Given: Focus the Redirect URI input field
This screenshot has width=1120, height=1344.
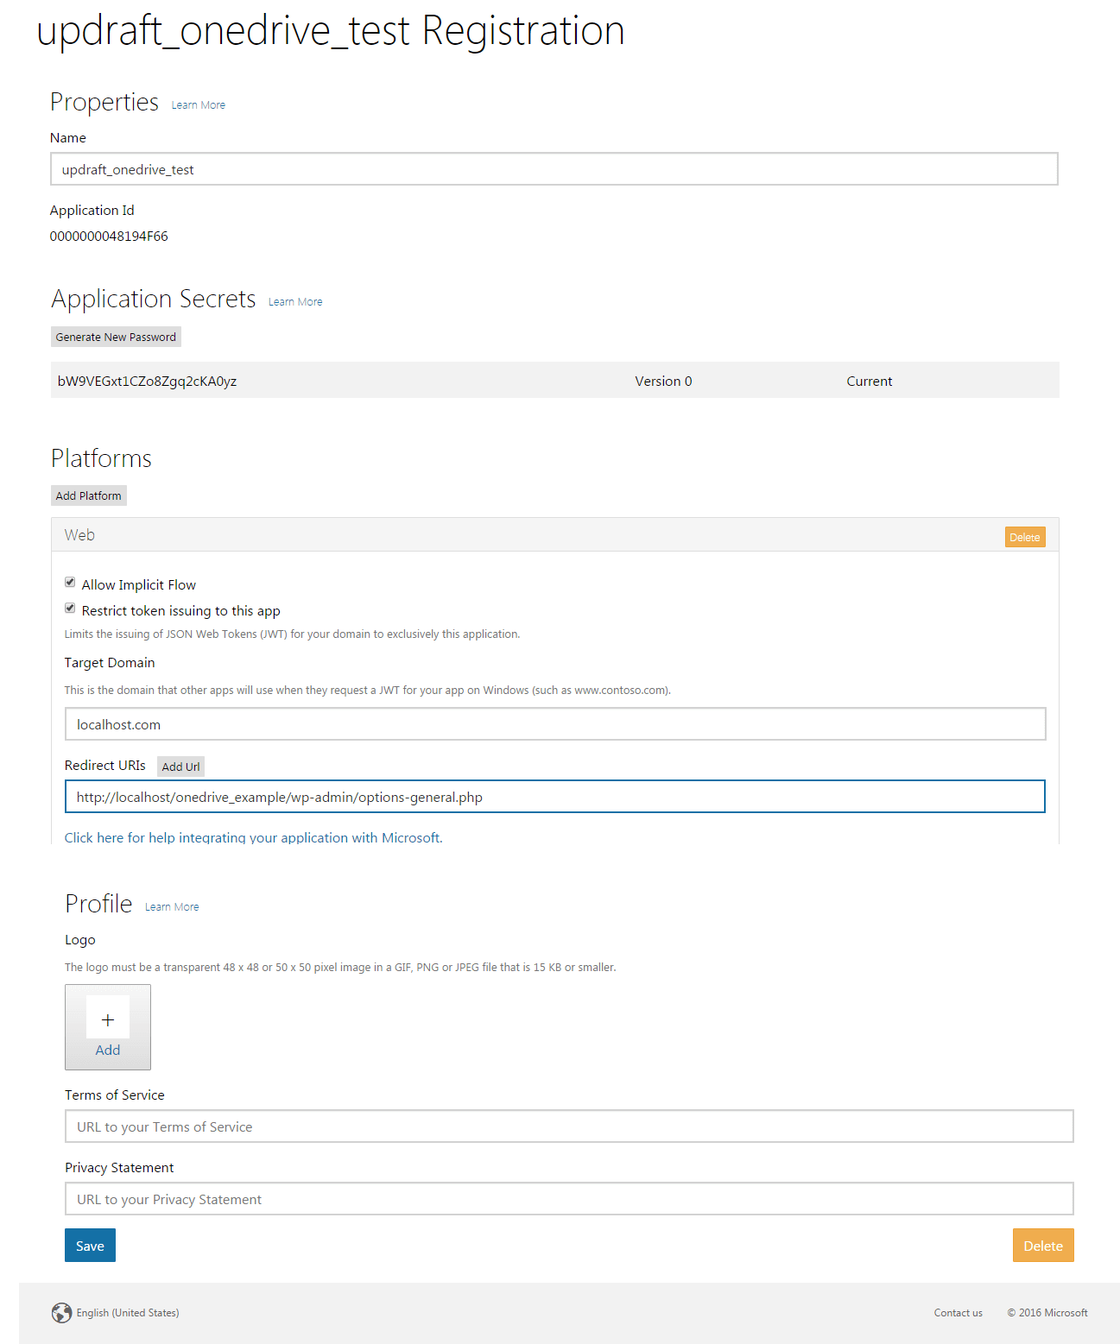Looking at the screenshot, I should tap(555, 797).
